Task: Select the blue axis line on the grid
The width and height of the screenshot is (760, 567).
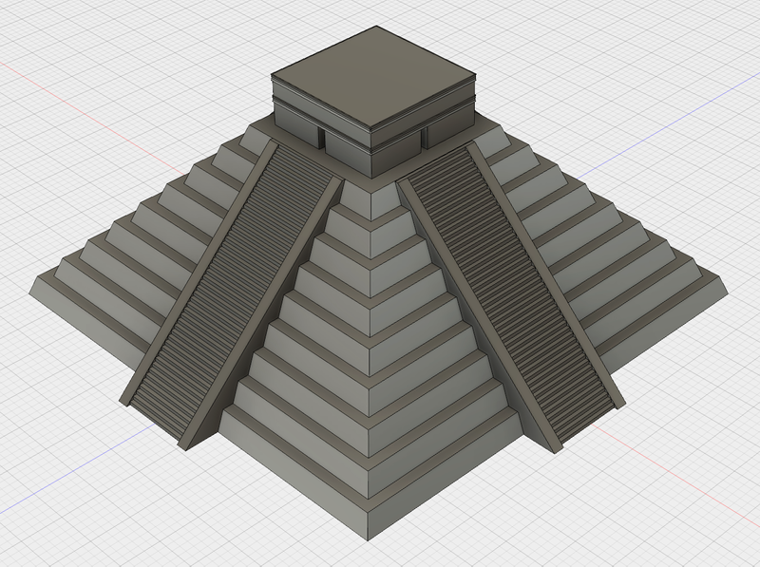Action: (x=669, y=124)
